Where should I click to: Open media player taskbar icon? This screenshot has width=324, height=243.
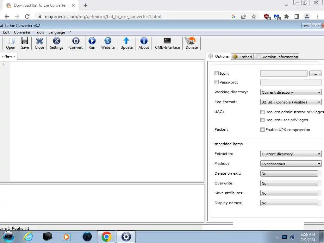pyautogui.click(x=67, y=237)
